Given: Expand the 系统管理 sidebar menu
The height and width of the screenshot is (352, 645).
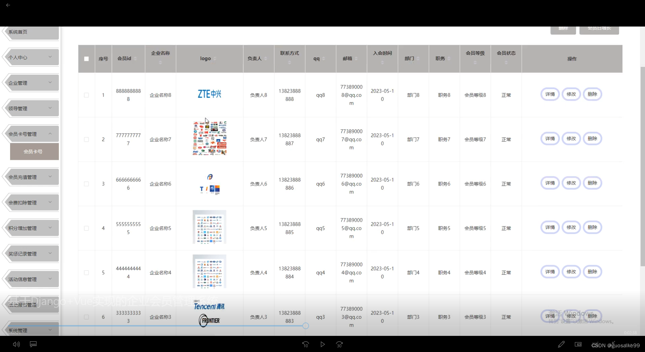Looking at the screenshot, I should pyautogui.click(x=30, y=330).
